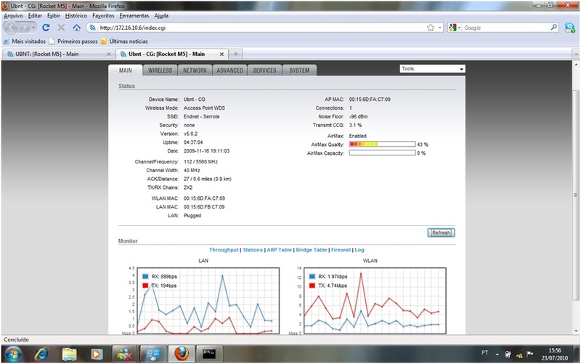Open the command prompt taskbar icon
Screen dimensions: 581x364
point(209,354)
